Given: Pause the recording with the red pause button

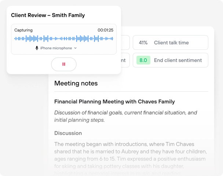Looking at the screenshot, I should (x=64, y=64).
